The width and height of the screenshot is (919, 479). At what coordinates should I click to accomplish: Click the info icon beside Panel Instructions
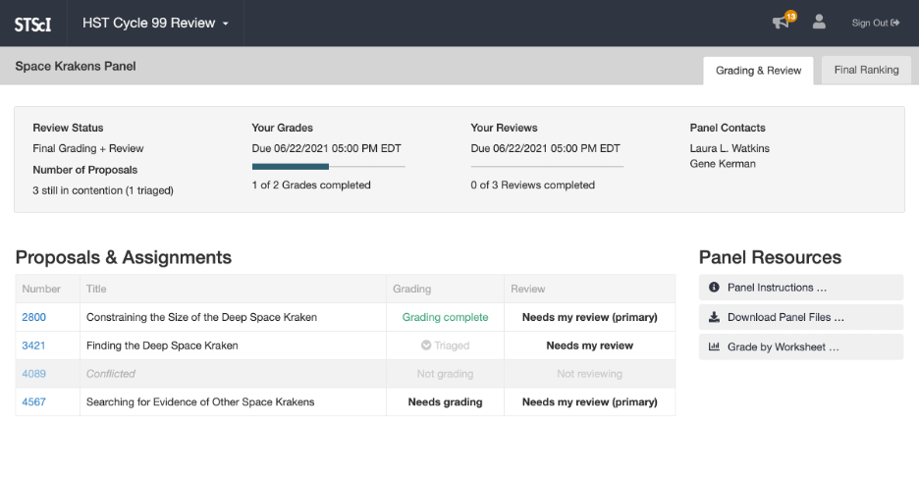714,288
